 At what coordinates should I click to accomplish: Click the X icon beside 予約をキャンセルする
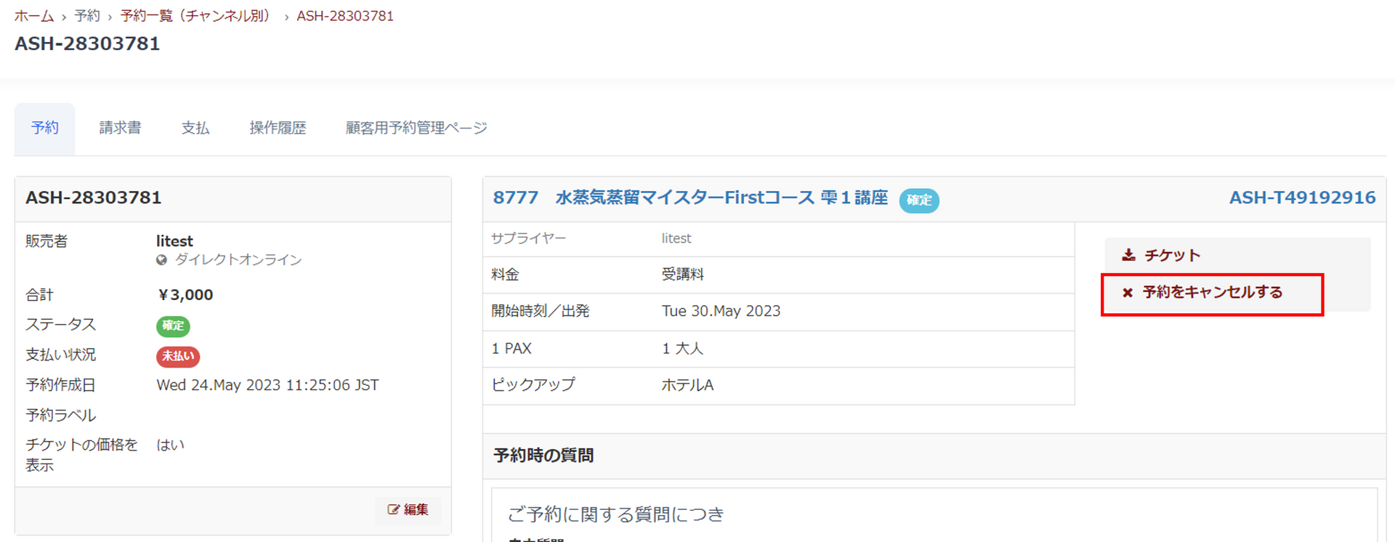pyautogui.click(x=1128, y=293)
